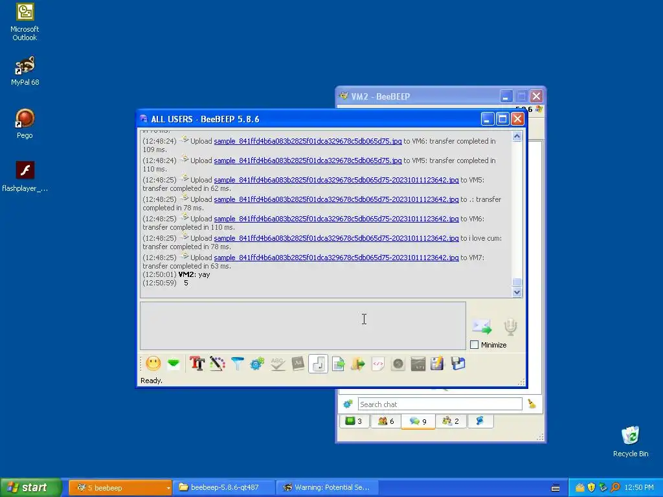Open 20231011123642.jpg link completed in 78 ms to '.'

336,199
